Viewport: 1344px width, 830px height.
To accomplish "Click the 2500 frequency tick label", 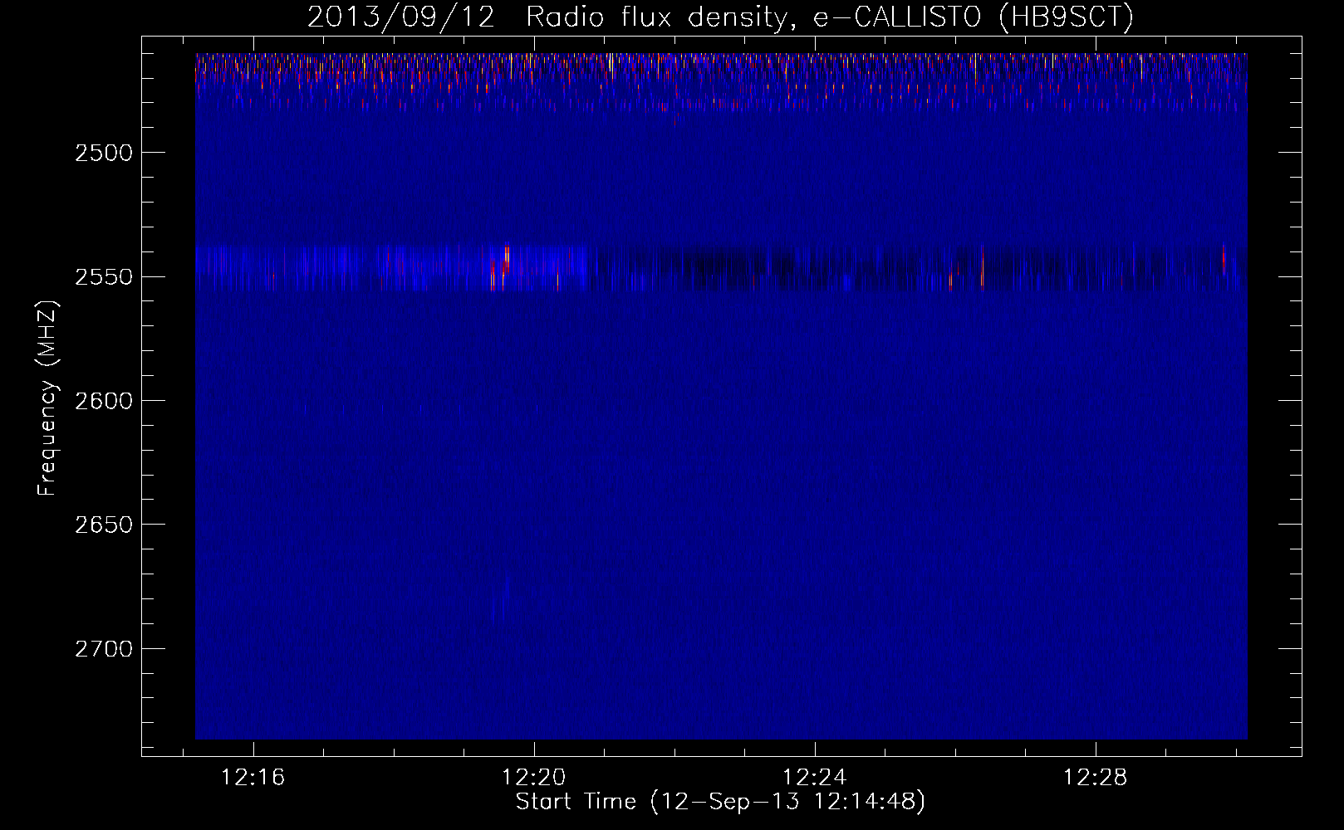I will pyautogui.click(x=103, y=153).
